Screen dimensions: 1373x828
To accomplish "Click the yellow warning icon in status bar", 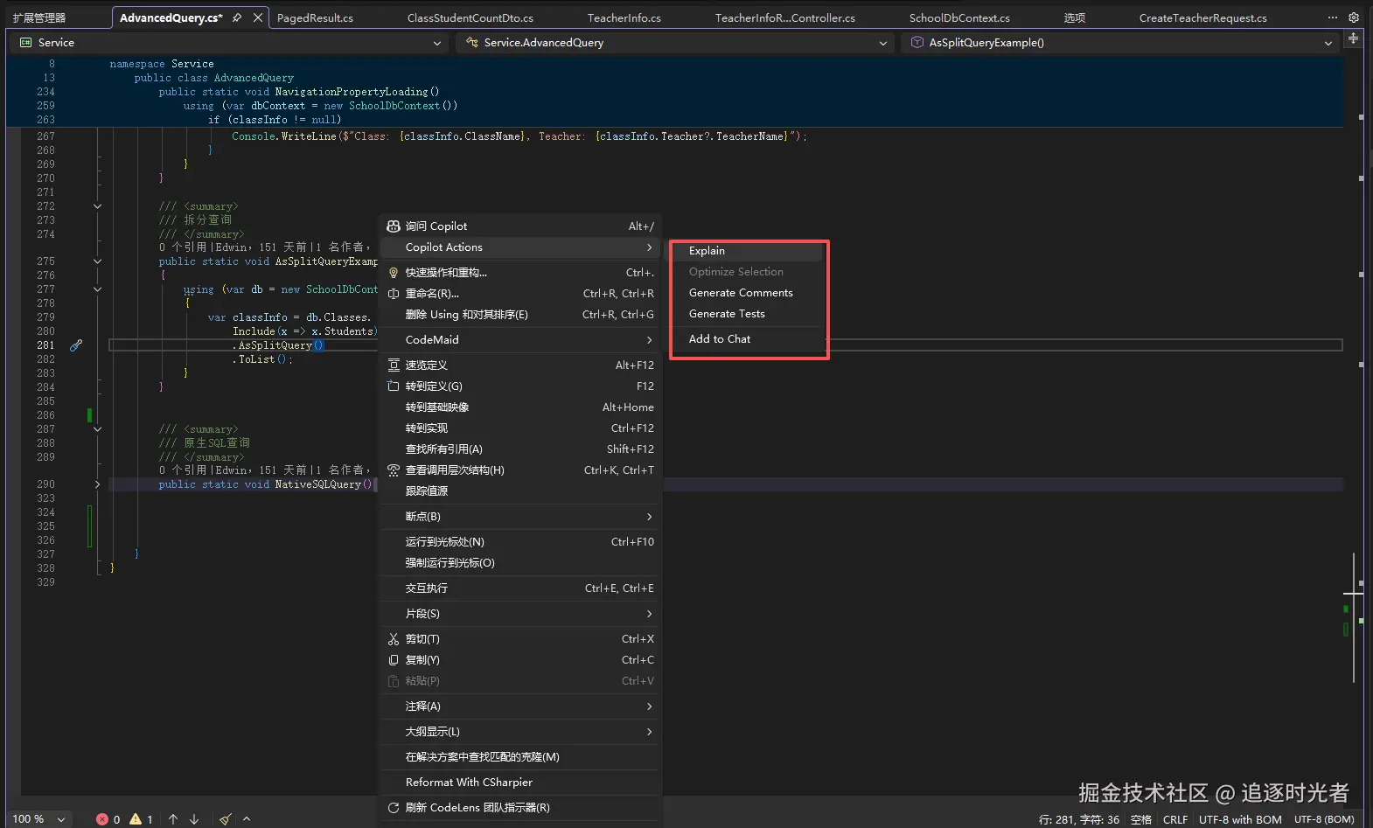I will (x=136, y=819).
